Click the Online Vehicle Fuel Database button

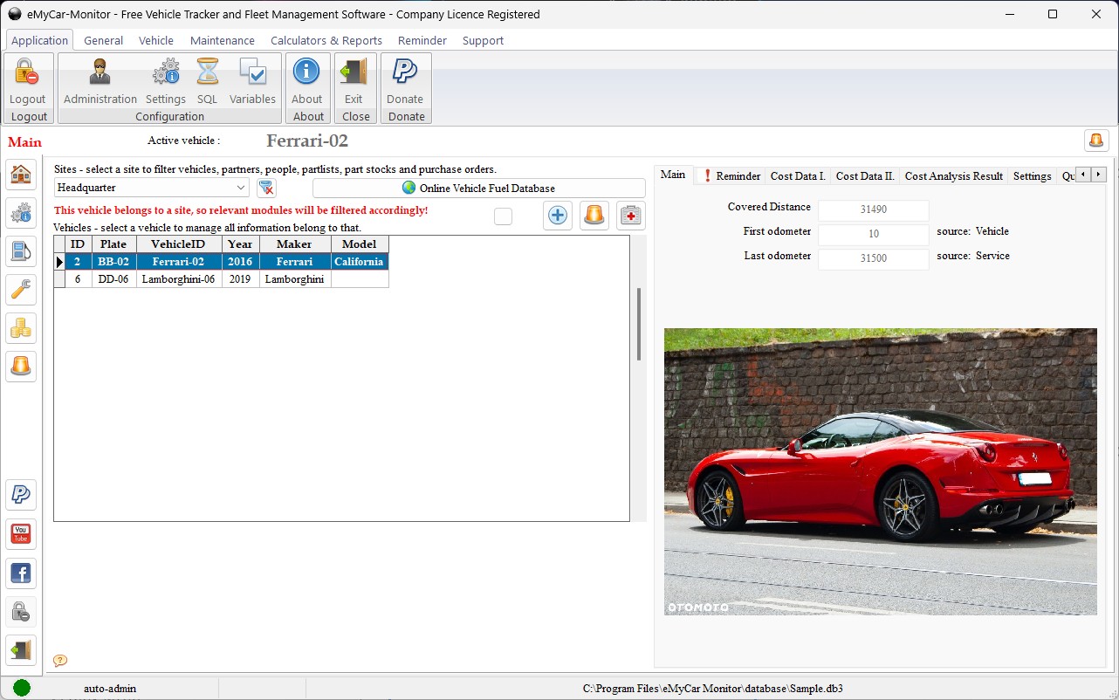[478, 189]
